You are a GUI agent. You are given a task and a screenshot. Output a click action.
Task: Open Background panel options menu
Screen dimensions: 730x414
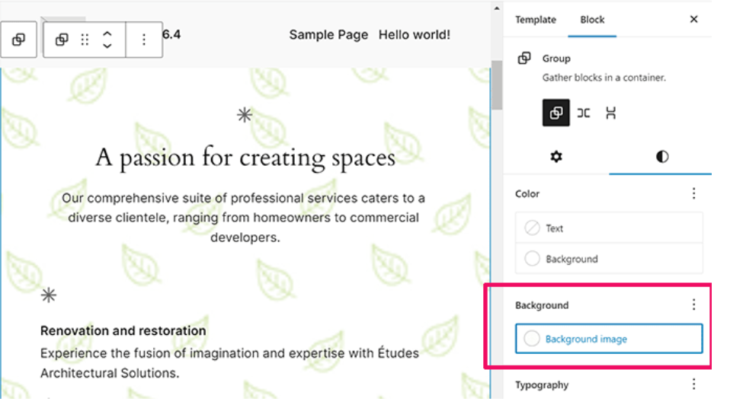pos(693,304)
